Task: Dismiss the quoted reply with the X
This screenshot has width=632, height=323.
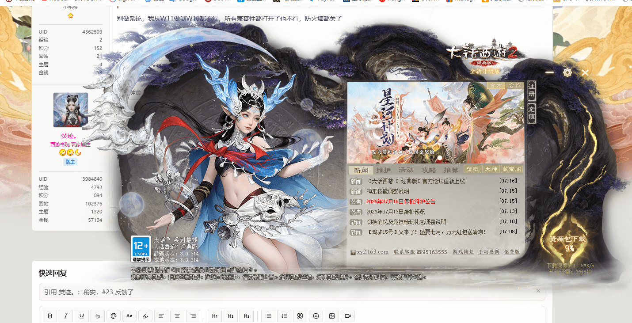Action: tap(538, 291)
